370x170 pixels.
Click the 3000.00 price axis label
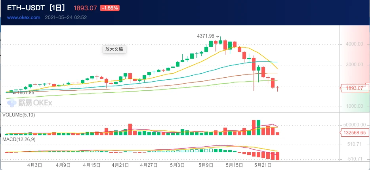pyautogui.click(x=355, y=65)
